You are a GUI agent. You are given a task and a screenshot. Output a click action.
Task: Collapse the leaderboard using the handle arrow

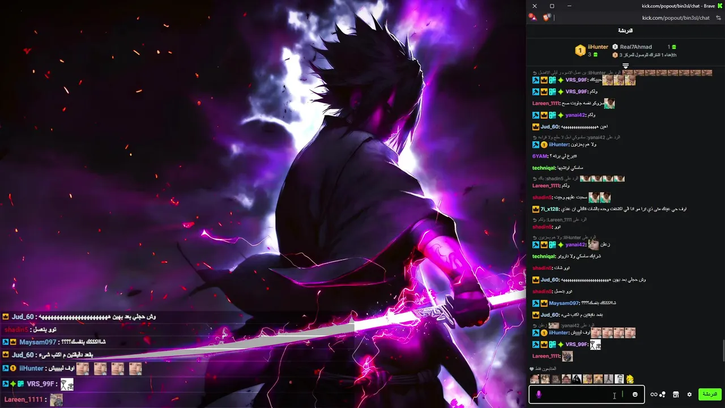point(626,66)
